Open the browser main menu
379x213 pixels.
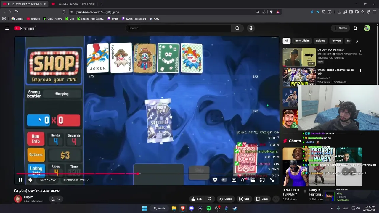pos(375,12)
